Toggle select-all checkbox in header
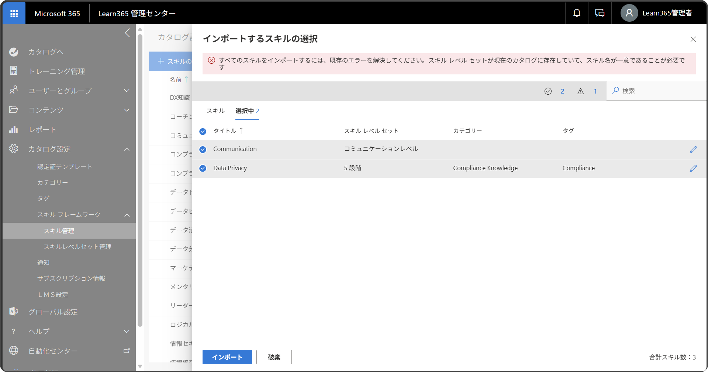The width and height of the screenshot is (708, 372). 203,131
